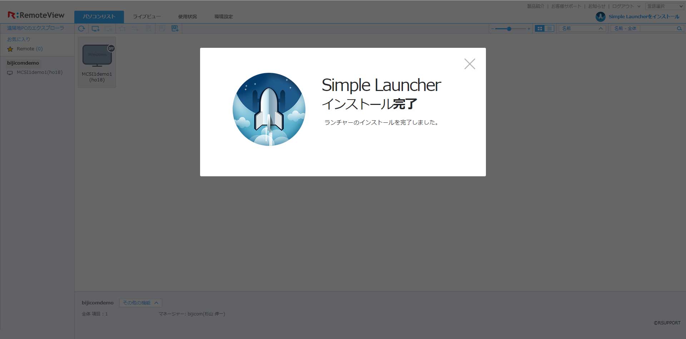Click the Simple Launcher rocket icon in header
Screen dimensions: 686x339
(x=600, y=16)
